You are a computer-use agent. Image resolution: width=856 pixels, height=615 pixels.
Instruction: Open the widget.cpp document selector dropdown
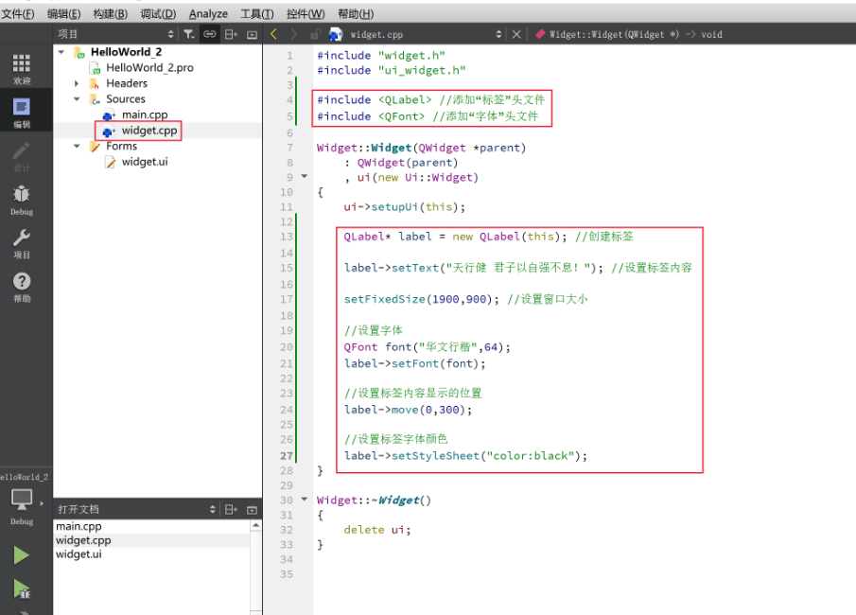pyautogui.click(x=498, y=34)
